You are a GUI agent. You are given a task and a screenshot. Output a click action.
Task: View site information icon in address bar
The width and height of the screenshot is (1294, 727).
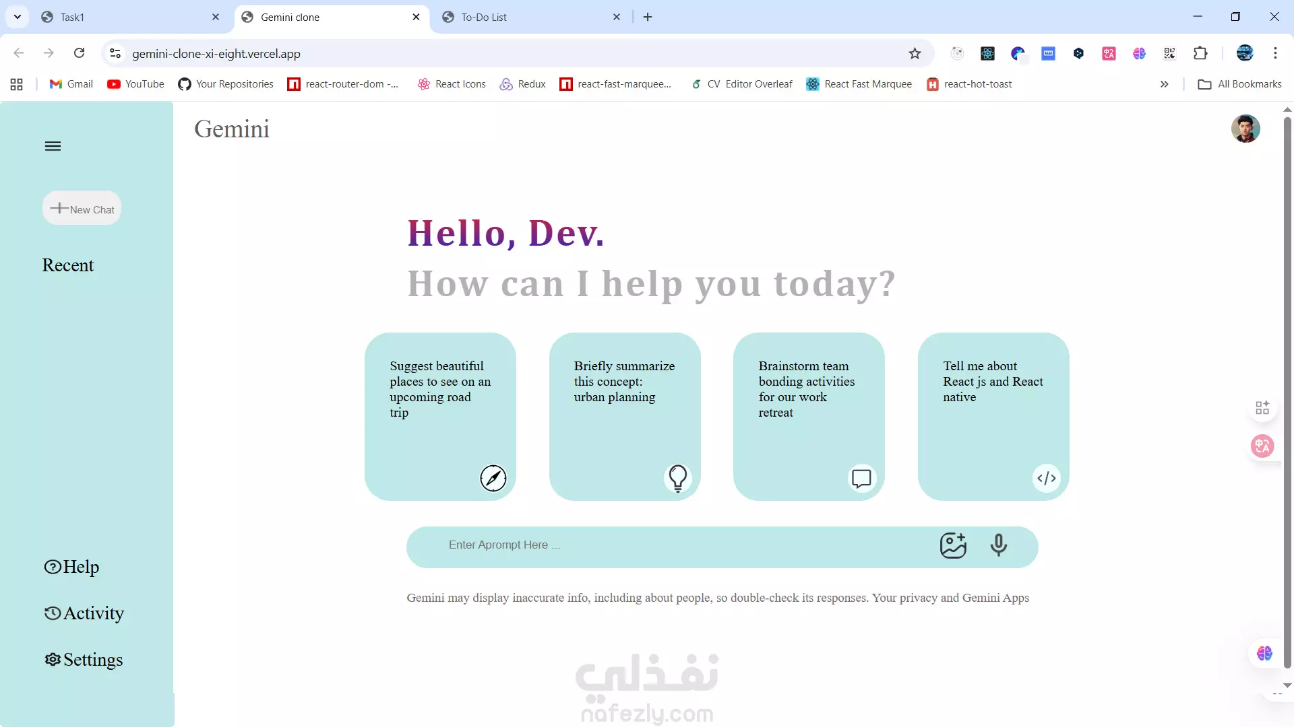tap(115, 53)
